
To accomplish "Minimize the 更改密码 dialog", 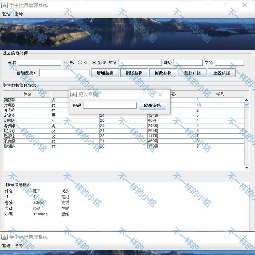I will coord(123,94).
